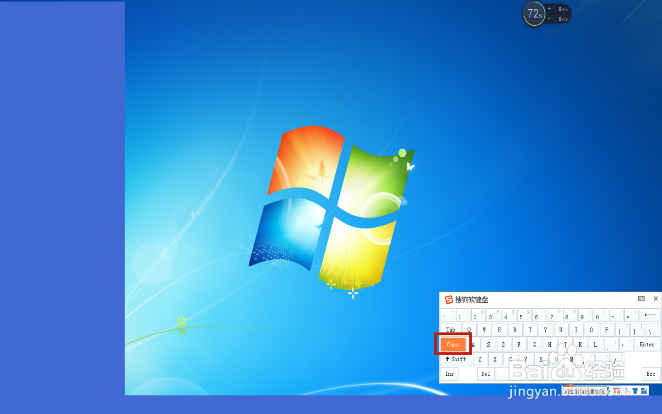Image resolution: width=662 pixels, height=414 pixels.
Task: Click the 72% memory usage floating widget
Action: pos(534,14)
